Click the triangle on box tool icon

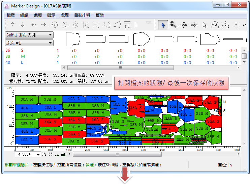click(225, 25)
